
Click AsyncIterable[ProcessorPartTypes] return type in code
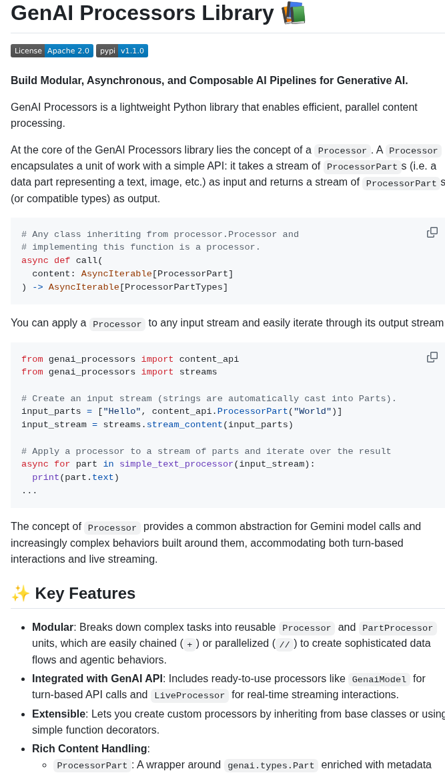(x=138, y=287)
